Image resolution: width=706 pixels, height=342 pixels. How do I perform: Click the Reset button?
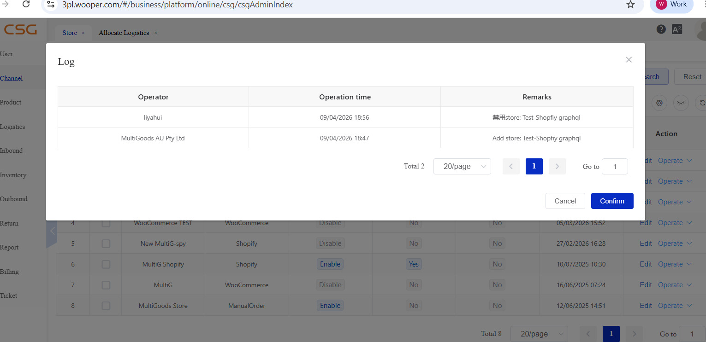point(690,77)
